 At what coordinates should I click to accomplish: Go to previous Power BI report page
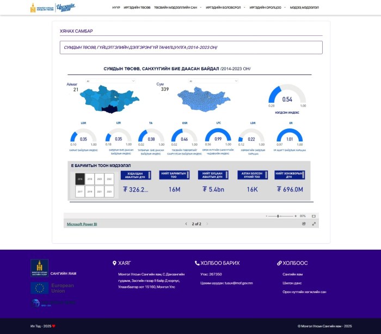[186, 224]
